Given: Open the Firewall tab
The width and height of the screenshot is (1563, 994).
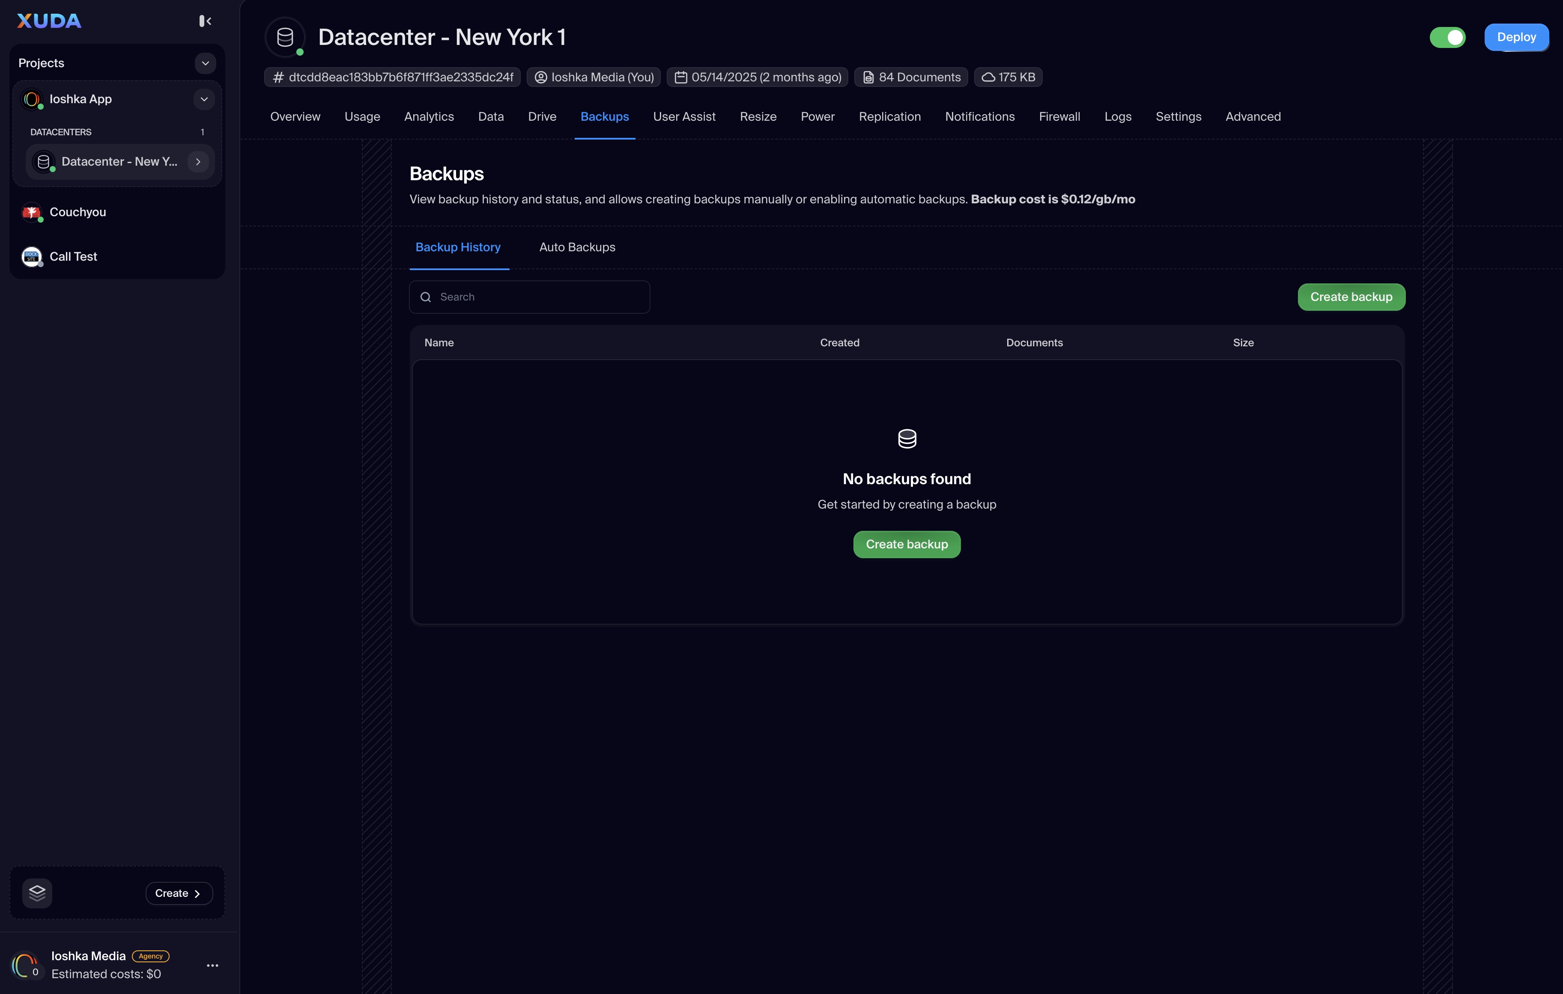Looking at the screenshot, I should (1059, 117).
